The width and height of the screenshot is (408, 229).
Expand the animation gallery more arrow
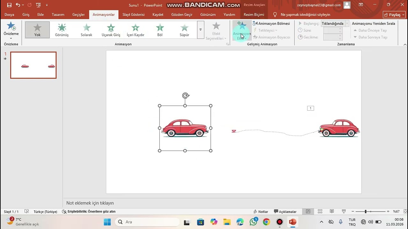point(200,30)
